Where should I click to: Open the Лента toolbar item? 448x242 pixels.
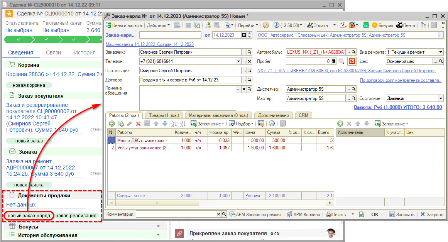pyautogui.click(x=406, y=25)
